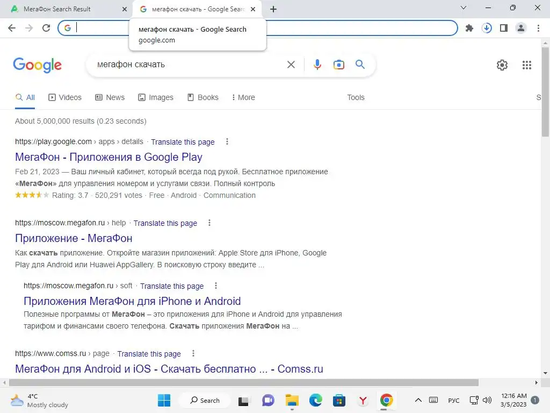
Task: Open options for moscow.megafon.ru help result
Action: tap(209, 223)
